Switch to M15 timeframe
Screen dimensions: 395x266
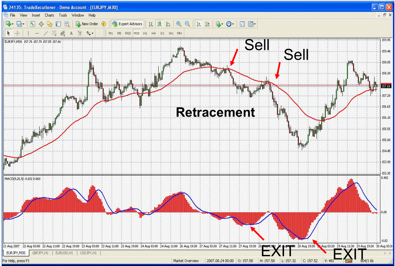click(x=128, y=33)
